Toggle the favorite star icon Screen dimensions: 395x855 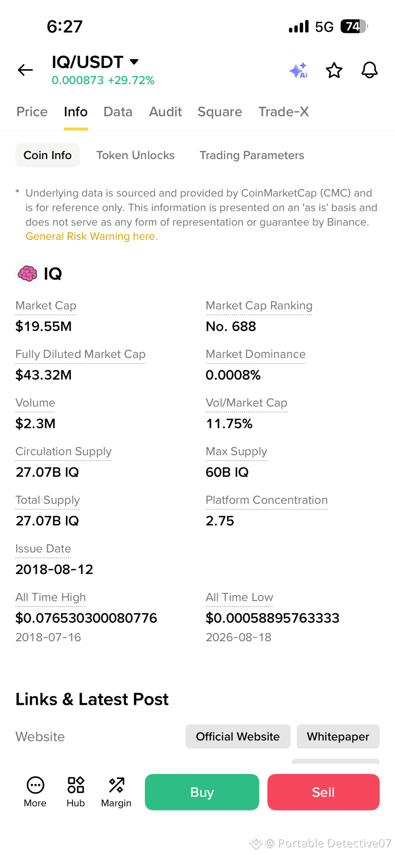(x=334, y=70)
